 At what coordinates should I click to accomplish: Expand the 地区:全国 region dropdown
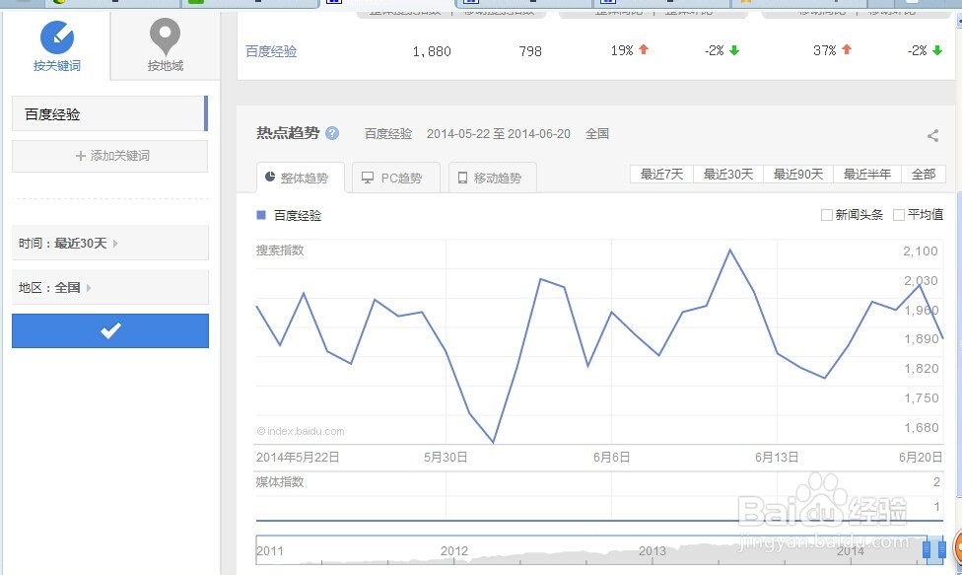[x=109, y=287]
